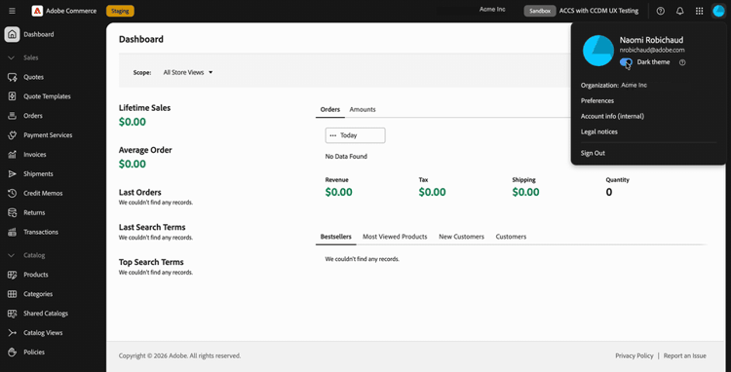The height and width of the screenshot is (372, 731).
Task: Select the Customers tab
Action: (x=511, y=237)
